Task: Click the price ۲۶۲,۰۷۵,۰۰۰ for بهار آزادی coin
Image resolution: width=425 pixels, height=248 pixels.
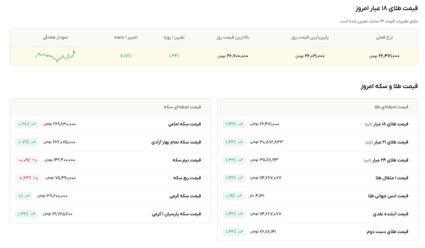Action: click(59, 142)
